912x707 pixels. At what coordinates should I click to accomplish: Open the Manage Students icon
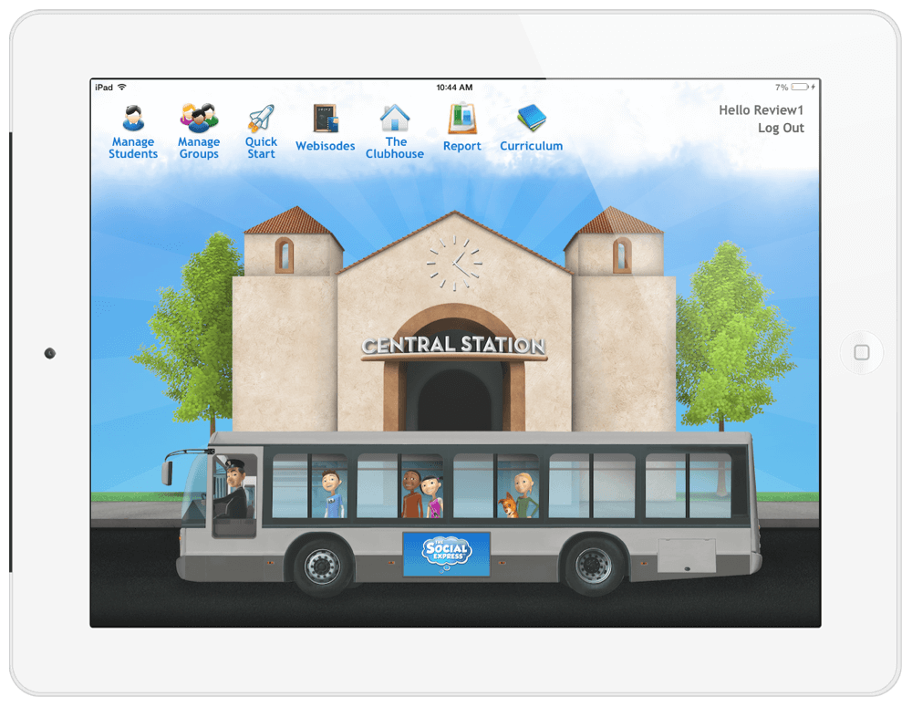pyautogui.click(x=133, y=118)
